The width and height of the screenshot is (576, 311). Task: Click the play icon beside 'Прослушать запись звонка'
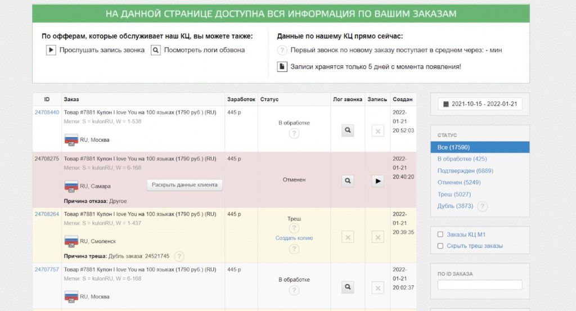(51, 50)
